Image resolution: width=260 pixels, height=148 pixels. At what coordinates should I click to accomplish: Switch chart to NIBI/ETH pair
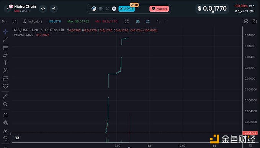(55, 21)
